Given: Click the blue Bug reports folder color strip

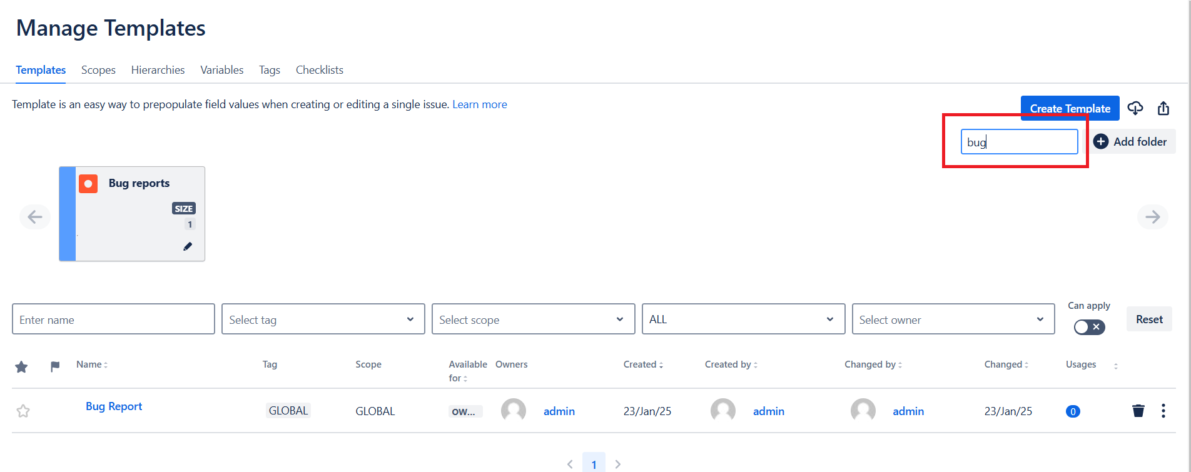Looking at the screenshot, I should (x=68, y=214).
